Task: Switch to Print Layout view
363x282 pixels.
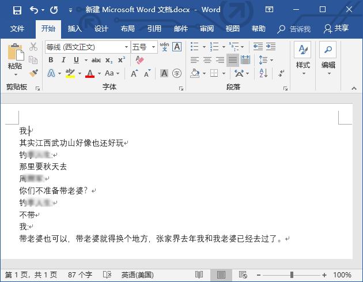Action: coord(221,275)
